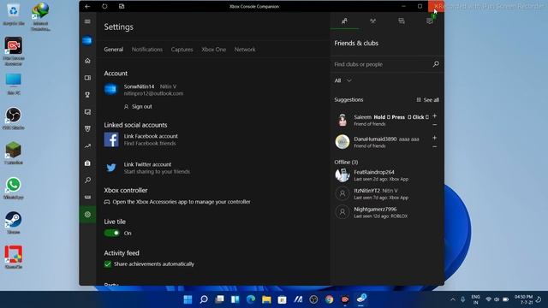Open My games in the sidebar
Viewport: 548px width, 308px height.
[87, 78]
